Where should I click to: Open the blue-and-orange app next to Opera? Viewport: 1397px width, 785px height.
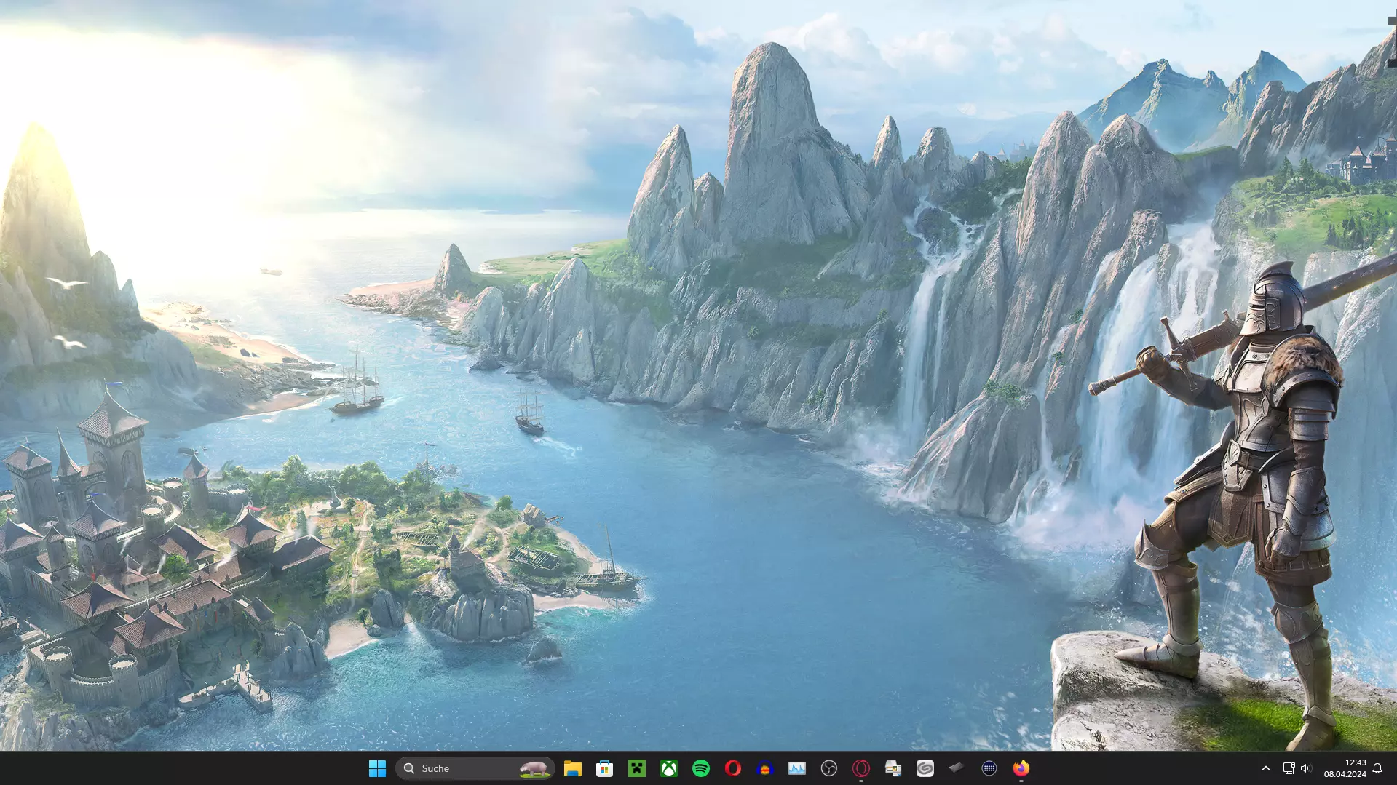[x=765, y=768]
